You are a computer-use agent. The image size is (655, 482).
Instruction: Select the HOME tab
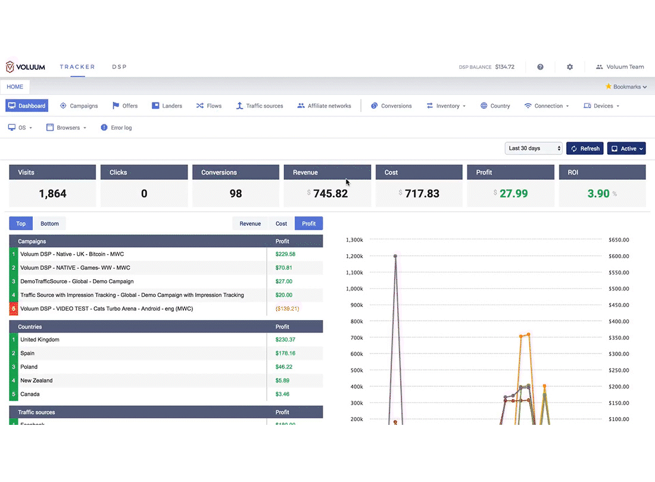pos(15,87)
